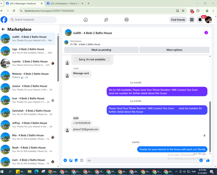Bookmark this page with the star icon

pos(183,11)
